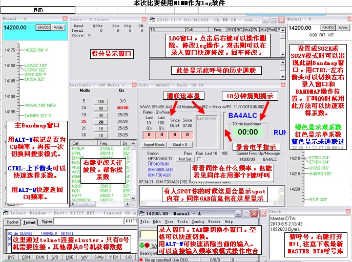Viewport: 352px width, 262px height.
Task: Click the CON telnet button
Action: [26, 257]
